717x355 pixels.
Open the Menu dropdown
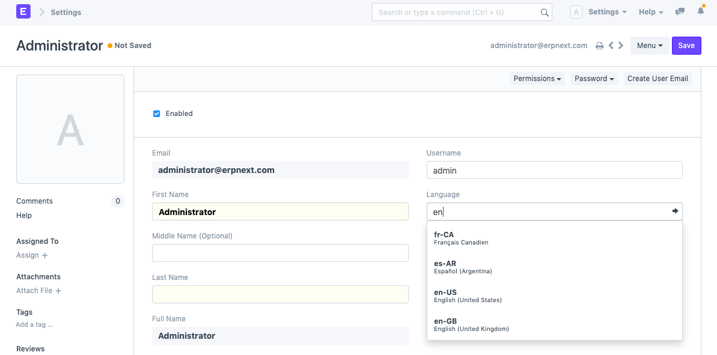click(650, 45)
